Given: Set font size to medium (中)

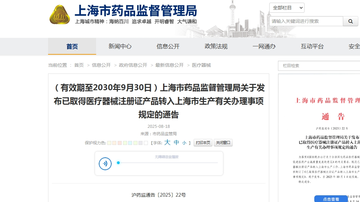Looking at the screenshot, I should pyautogui.click(x=176, y=143).
